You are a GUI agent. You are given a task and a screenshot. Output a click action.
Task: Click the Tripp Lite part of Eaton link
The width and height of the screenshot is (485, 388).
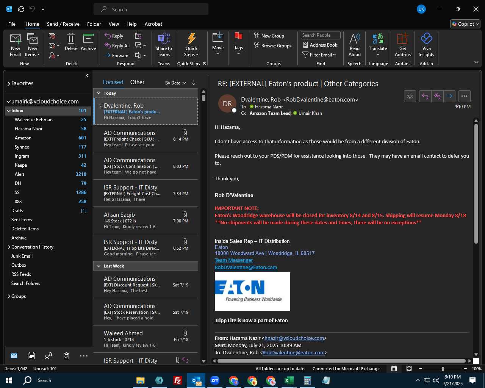(251, 321)
